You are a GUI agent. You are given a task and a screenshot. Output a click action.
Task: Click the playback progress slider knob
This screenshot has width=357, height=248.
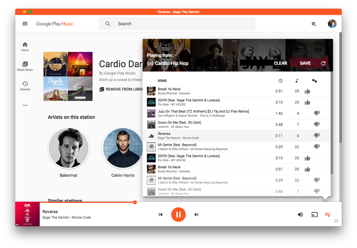(135, 202)
